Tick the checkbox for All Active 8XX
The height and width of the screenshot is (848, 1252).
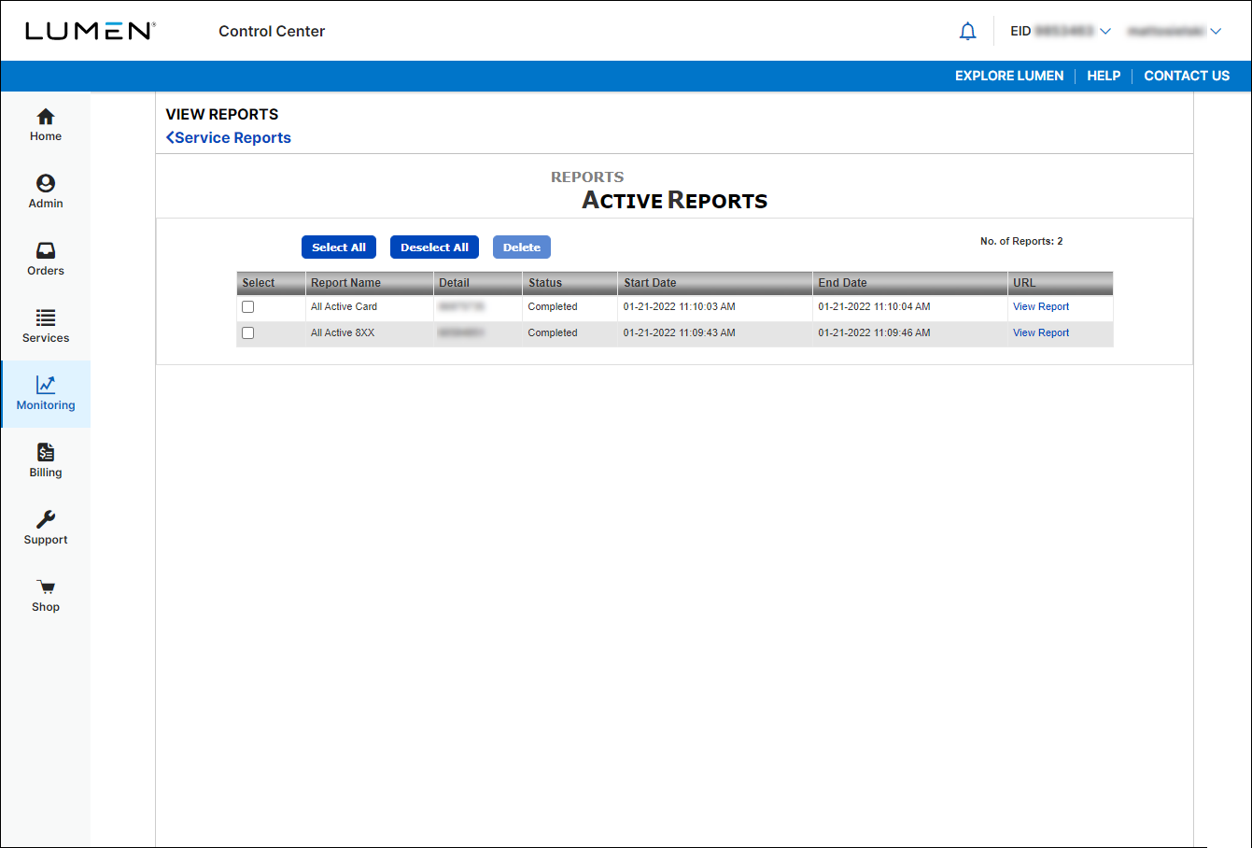click(x=248, y=333)
